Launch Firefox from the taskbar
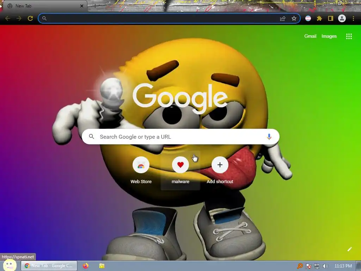Screen dimensions: 361x271 (86, 266)
